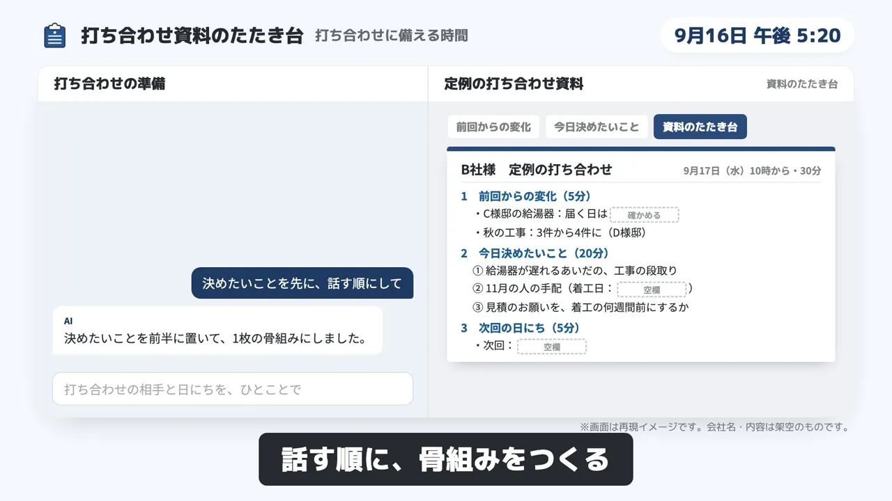This screenshot has height=501, width=892.
Task: Click the line 秋の工事：3件から4件に（D様邸）
Action: click(561, 232)
